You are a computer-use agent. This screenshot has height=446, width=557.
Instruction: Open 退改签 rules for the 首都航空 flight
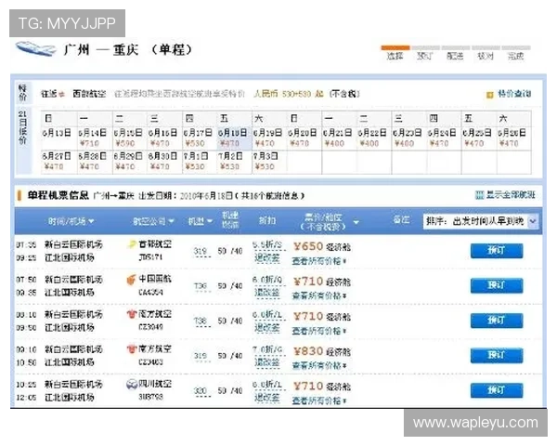tap(267, 258)
